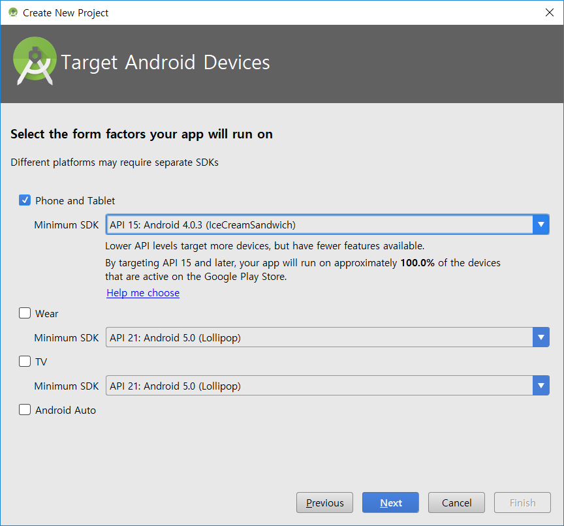Cancel the new project wizard
Screen dimensions: 564x526
(456, 503)
